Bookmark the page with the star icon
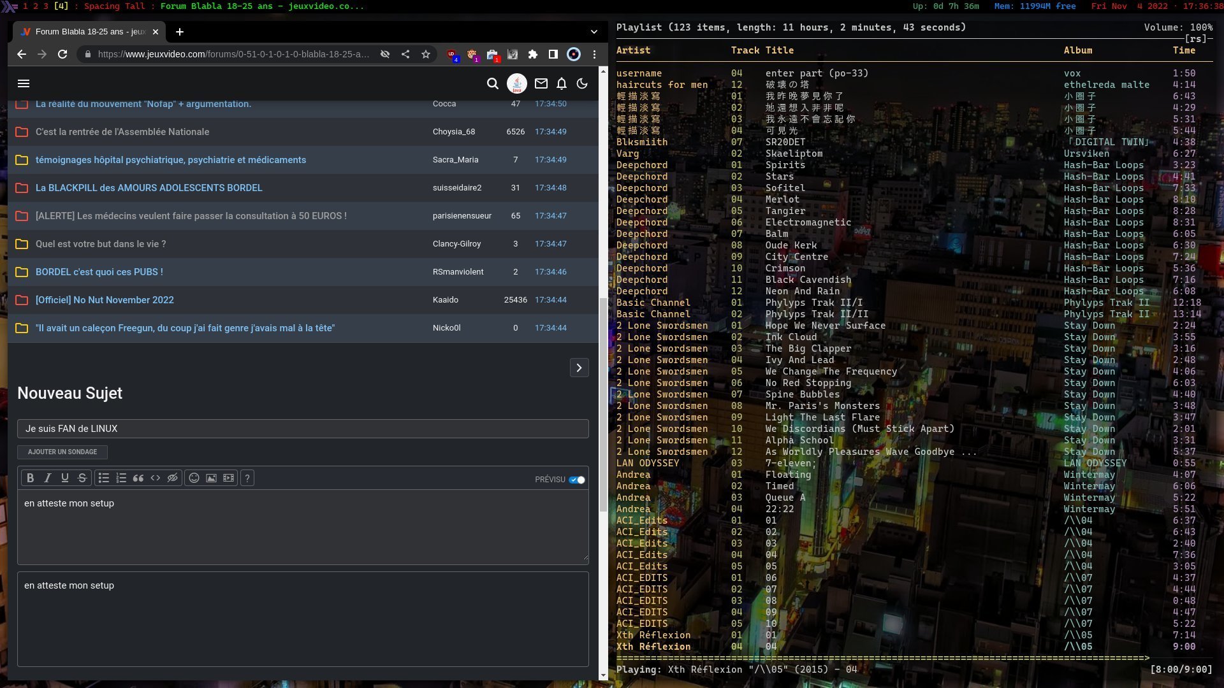 tap(425, 54)
